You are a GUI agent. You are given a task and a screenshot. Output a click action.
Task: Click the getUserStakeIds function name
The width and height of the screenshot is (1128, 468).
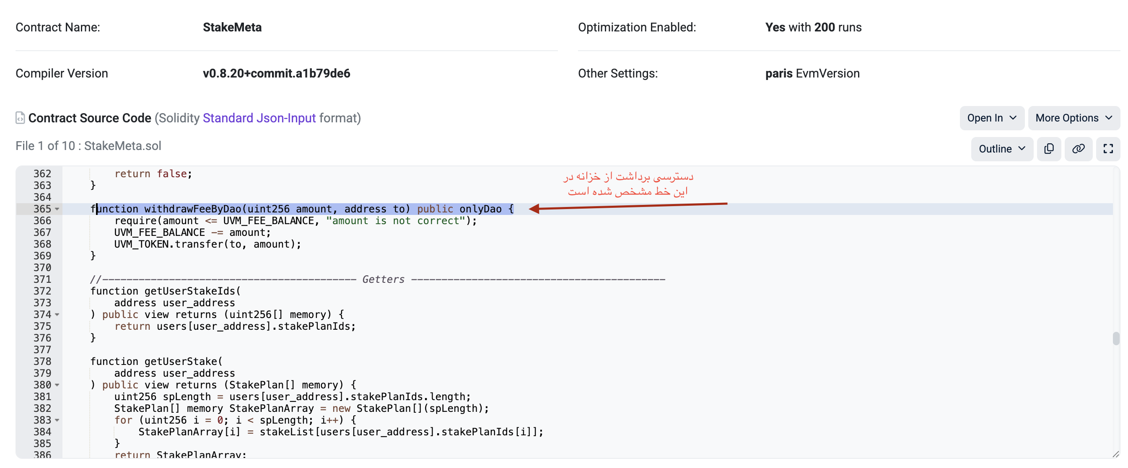point(189,291)
